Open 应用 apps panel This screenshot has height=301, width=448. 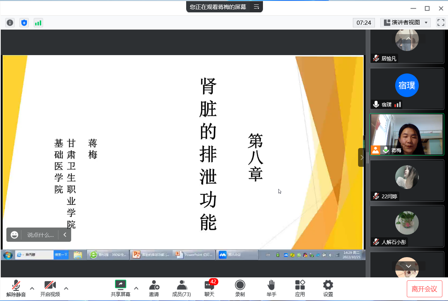pos(300,288)
